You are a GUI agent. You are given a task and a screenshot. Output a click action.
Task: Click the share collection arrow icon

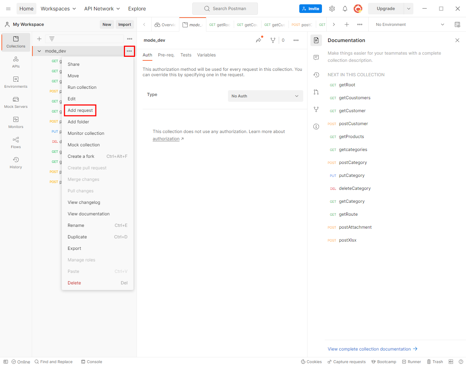(x=259, y=40)
